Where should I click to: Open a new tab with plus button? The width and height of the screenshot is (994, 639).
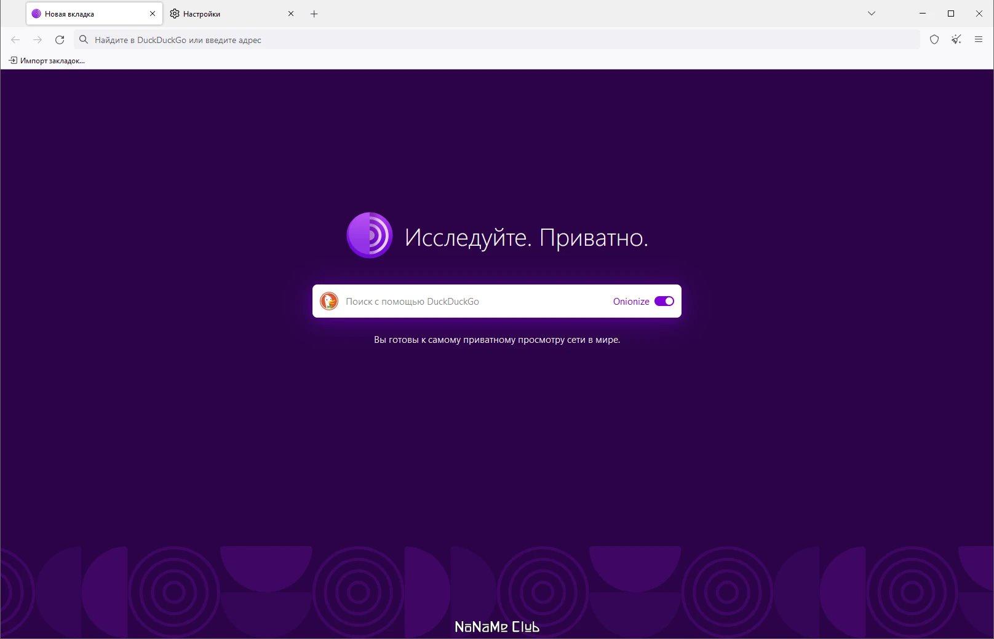[x=314, y=14]
